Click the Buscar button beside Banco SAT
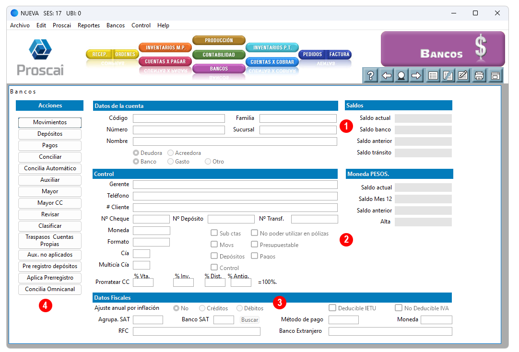Screen dimensions: 519x352 (x=249, y=320)
